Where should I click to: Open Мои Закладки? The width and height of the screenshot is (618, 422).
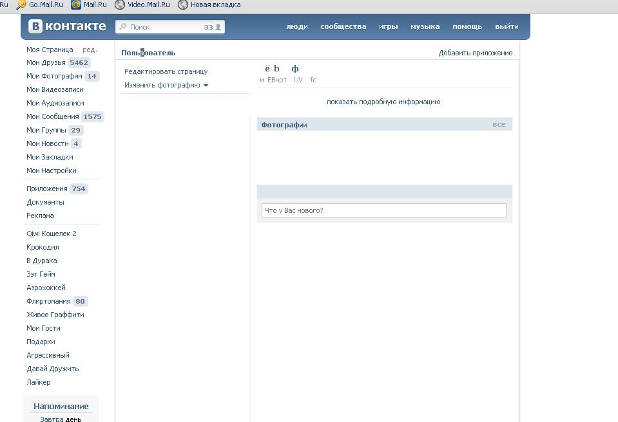(x=50, y=157)
